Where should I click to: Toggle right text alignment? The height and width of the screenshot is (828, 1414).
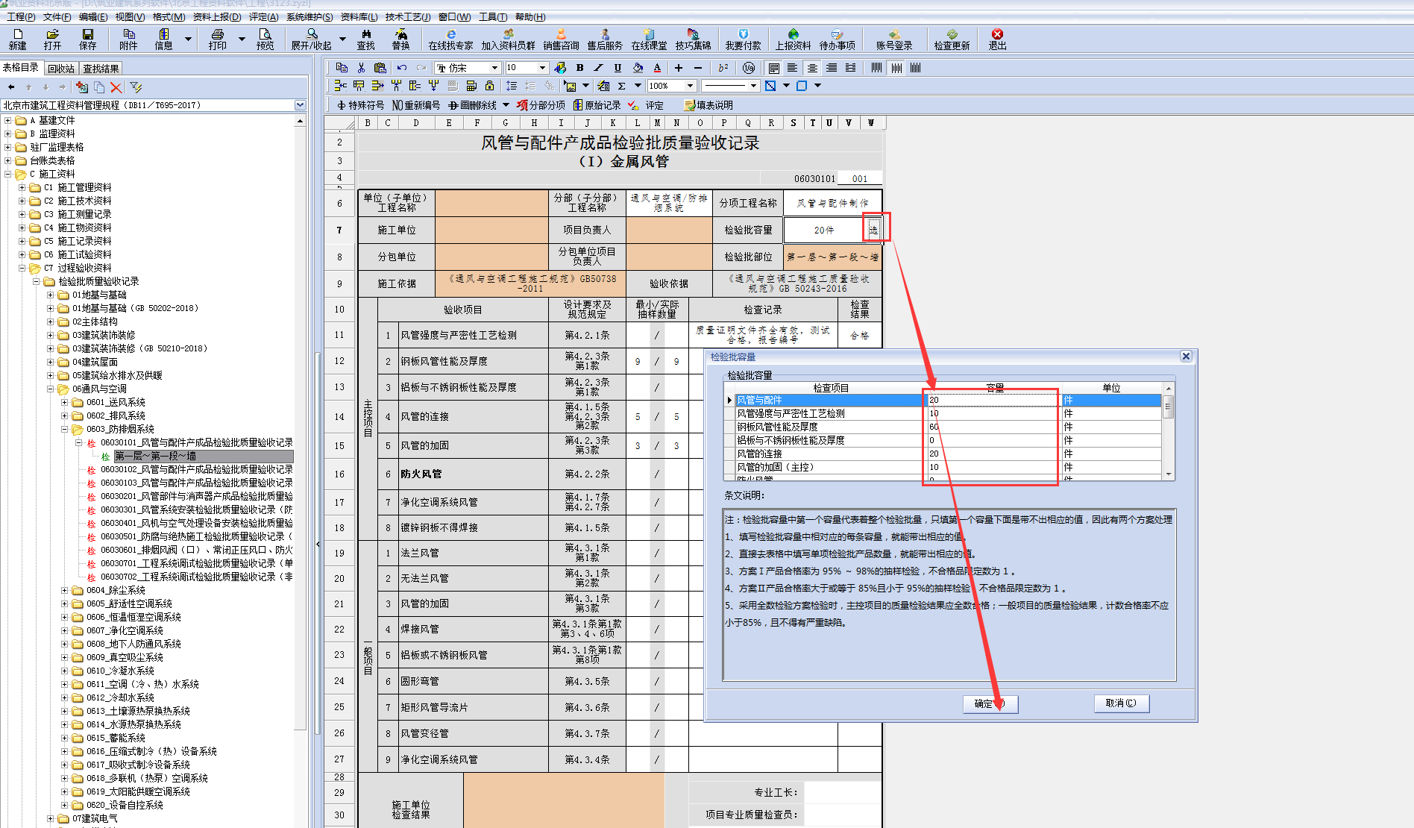click(831, 68)
